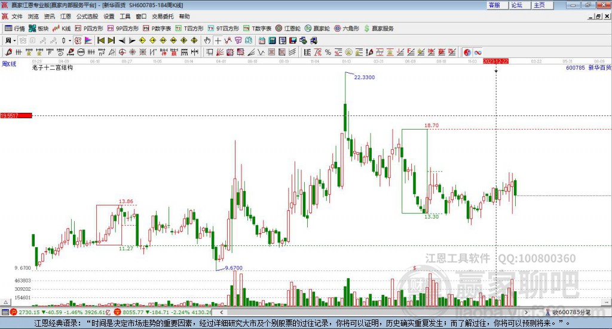Select the hand pan tool
Viewport: 612px width, 329px height.
[x=207, y=41]
